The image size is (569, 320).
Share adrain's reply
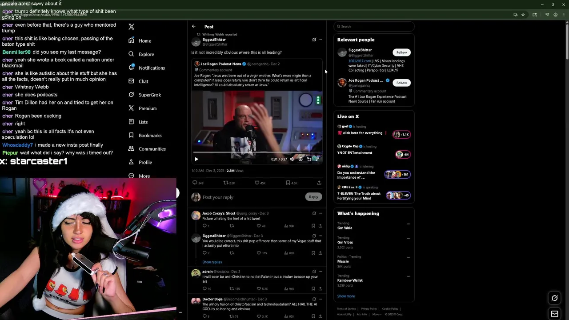[x=320, y=289]
